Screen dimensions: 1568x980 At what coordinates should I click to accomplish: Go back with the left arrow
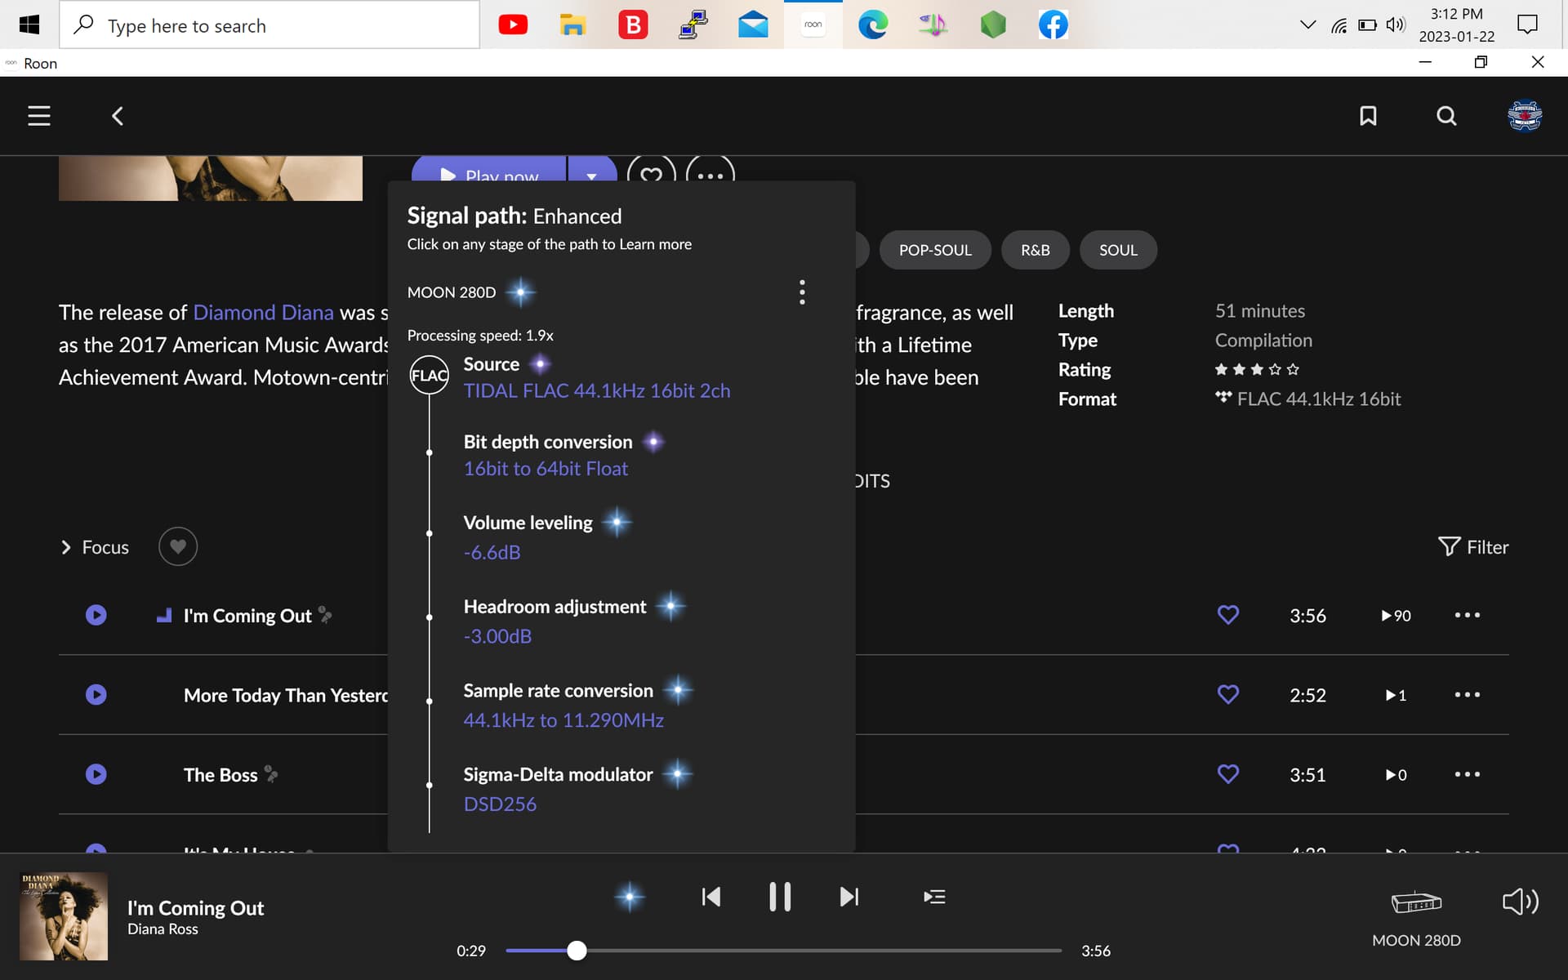click(118, 116)
